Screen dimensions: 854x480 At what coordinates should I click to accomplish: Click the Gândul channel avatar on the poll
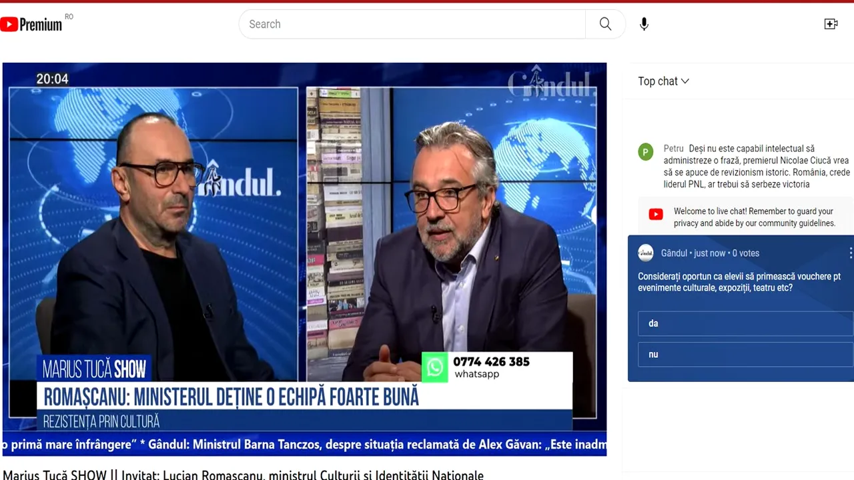point(645,253)
